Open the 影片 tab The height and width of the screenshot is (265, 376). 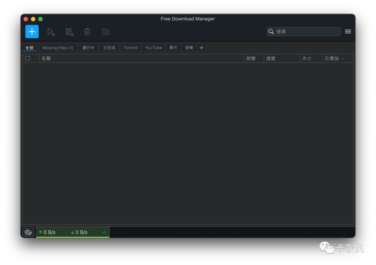pos(173,48)
